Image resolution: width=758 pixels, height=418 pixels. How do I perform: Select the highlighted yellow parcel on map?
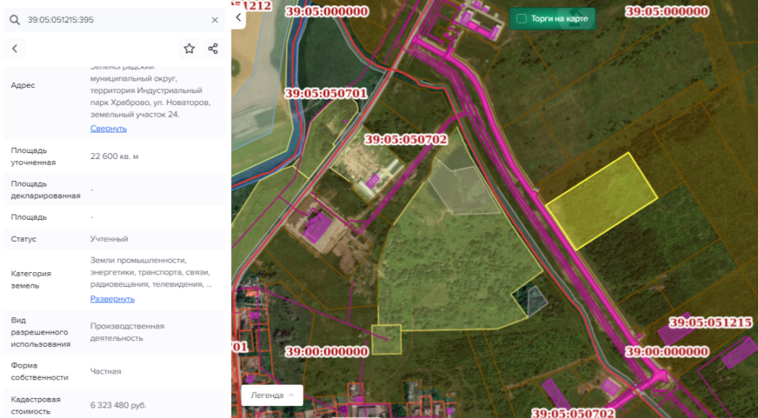601,200
